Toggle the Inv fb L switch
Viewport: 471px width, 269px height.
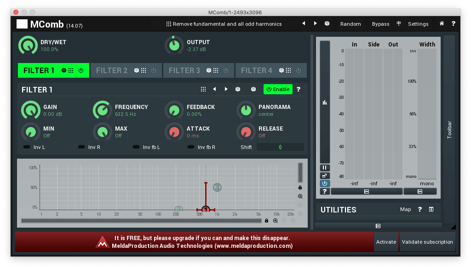136,147
